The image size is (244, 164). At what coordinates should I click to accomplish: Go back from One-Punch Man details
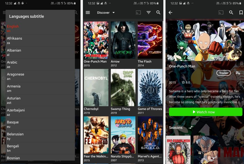click(x=170, y=12)
